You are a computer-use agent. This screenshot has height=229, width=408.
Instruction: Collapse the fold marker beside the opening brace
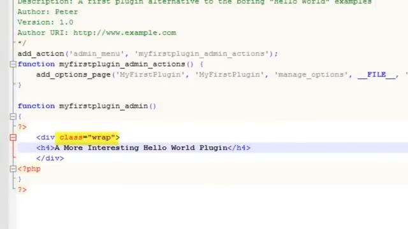click(13, 116)
